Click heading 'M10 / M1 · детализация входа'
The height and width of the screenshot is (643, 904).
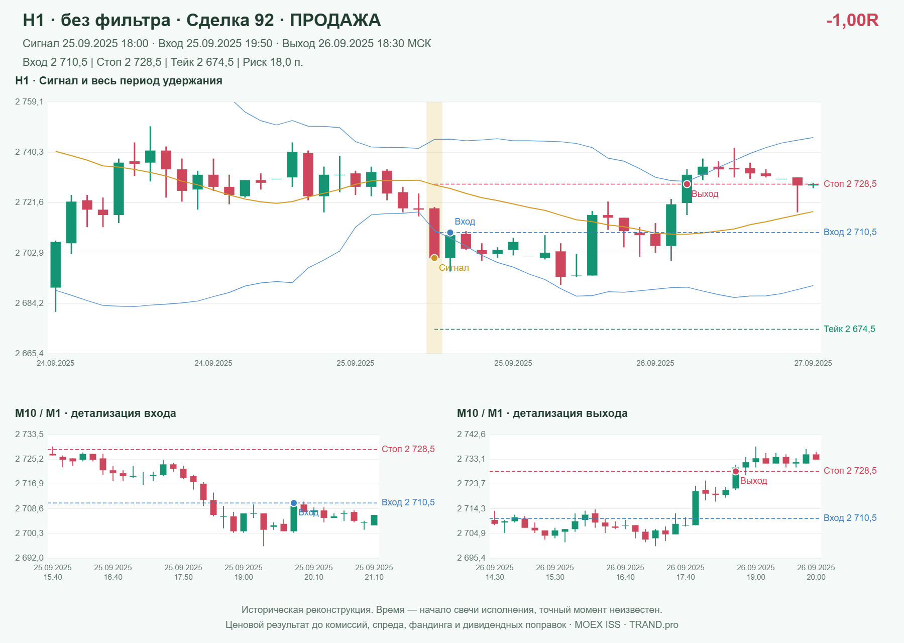95,413
